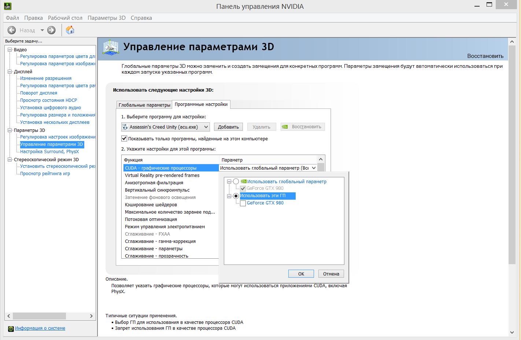The height and width of the screenshot is (340, 521).
Task: Click the Добавить button
Action: [228, 127]
